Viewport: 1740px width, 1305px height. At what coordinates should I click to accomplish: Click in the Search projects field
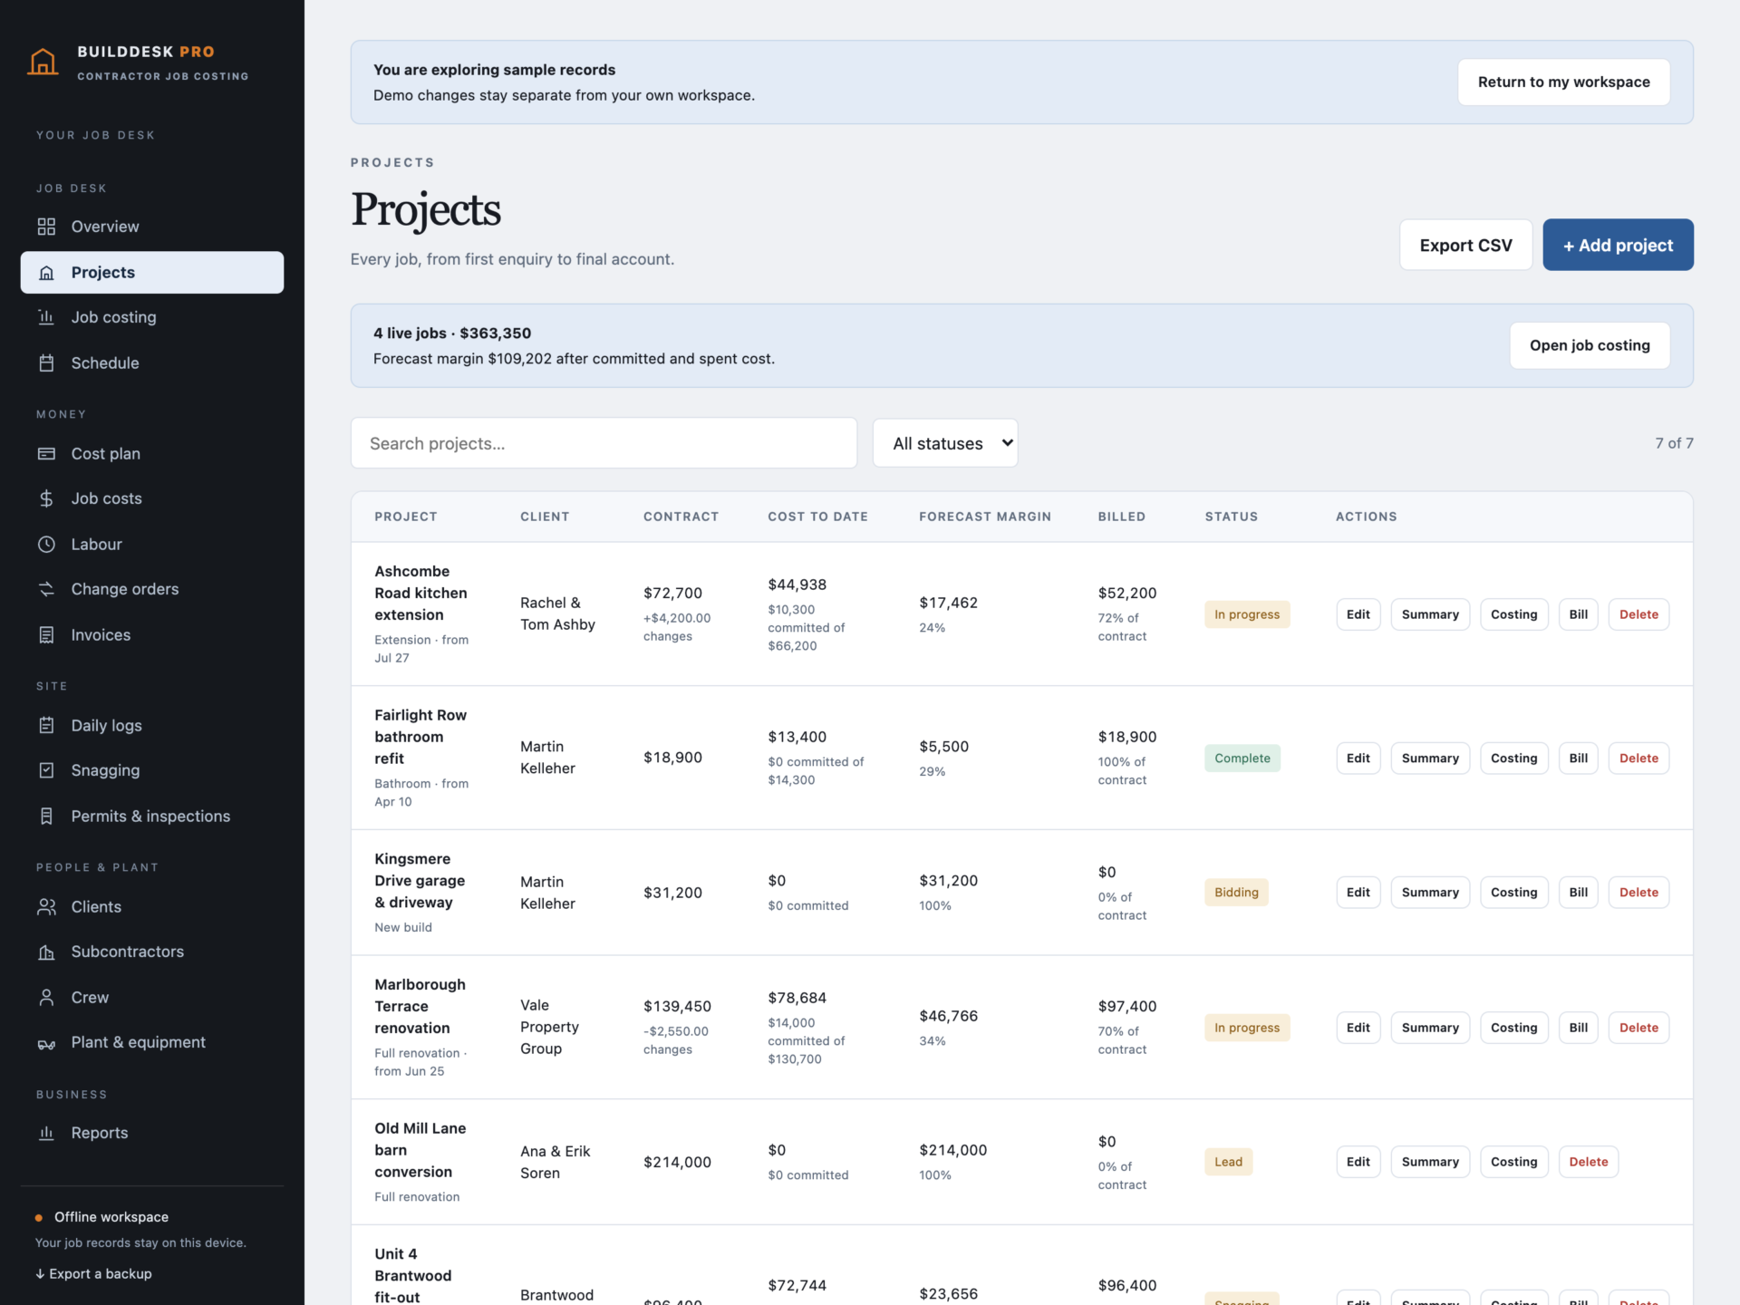pos(604,443)
